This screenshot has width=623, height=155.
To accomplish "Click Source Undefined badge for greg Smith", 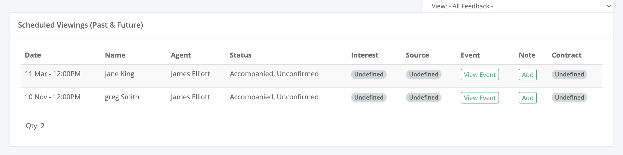I will pyautogui.click(x=424, y=97).
